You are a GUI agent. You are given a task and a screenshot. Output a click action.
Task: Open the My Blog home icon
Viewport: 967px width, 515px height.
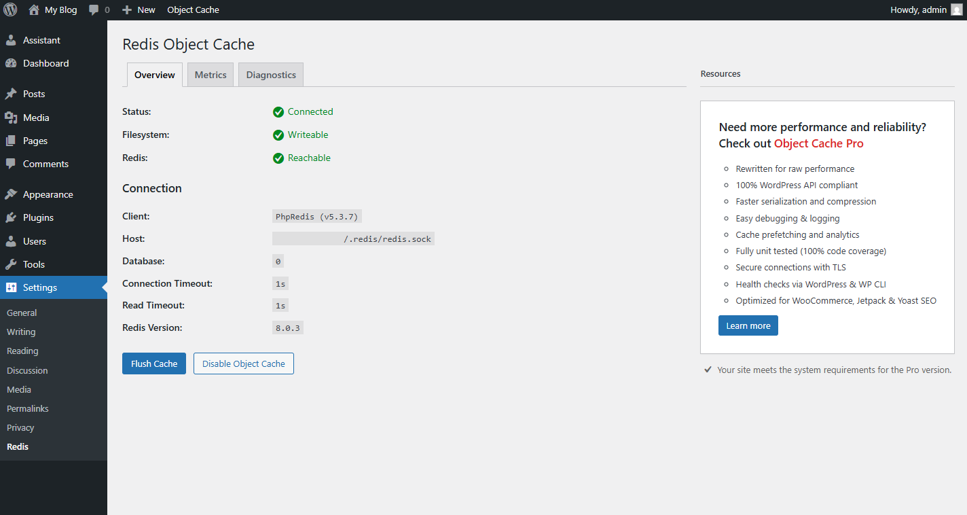tap(34, 10)
